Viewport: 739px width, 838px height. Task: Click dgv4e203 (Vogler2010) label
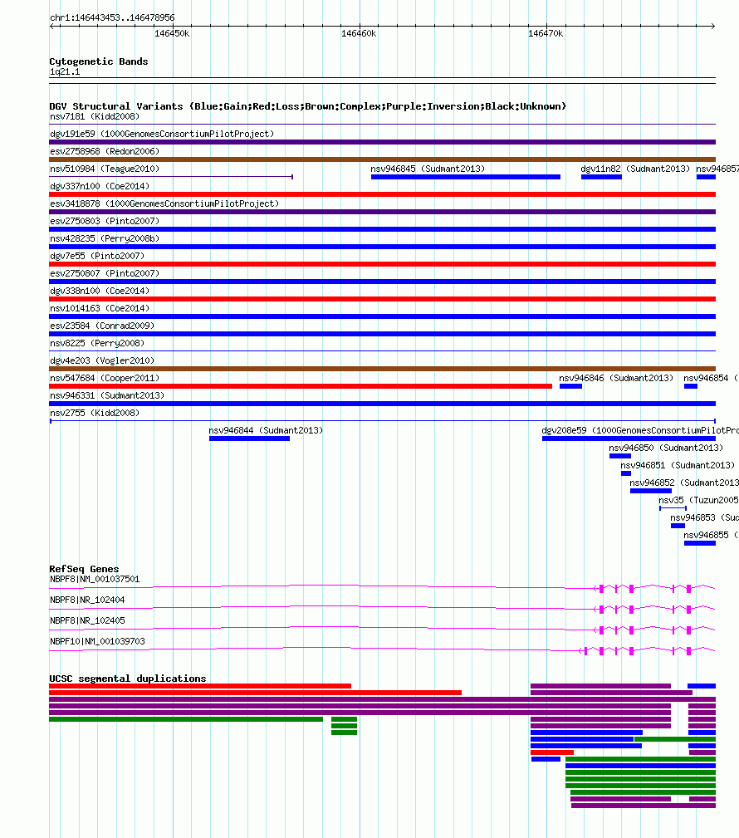click(102, 360)
